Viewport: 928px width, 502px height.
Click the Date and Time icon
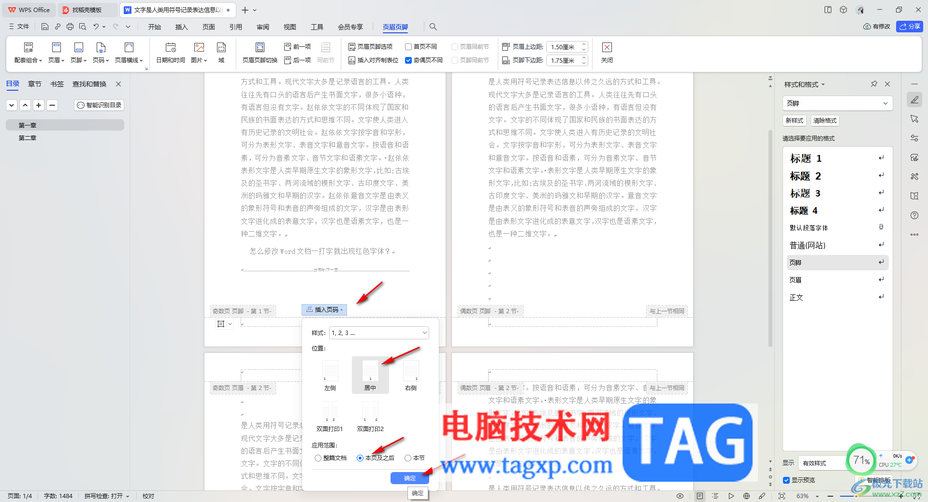(171, 47)
